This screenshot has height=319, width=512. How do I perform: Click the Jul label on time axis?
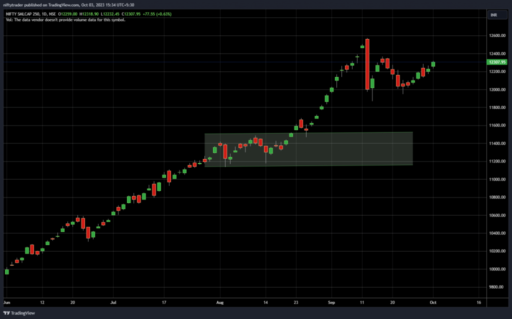(113, 302)
